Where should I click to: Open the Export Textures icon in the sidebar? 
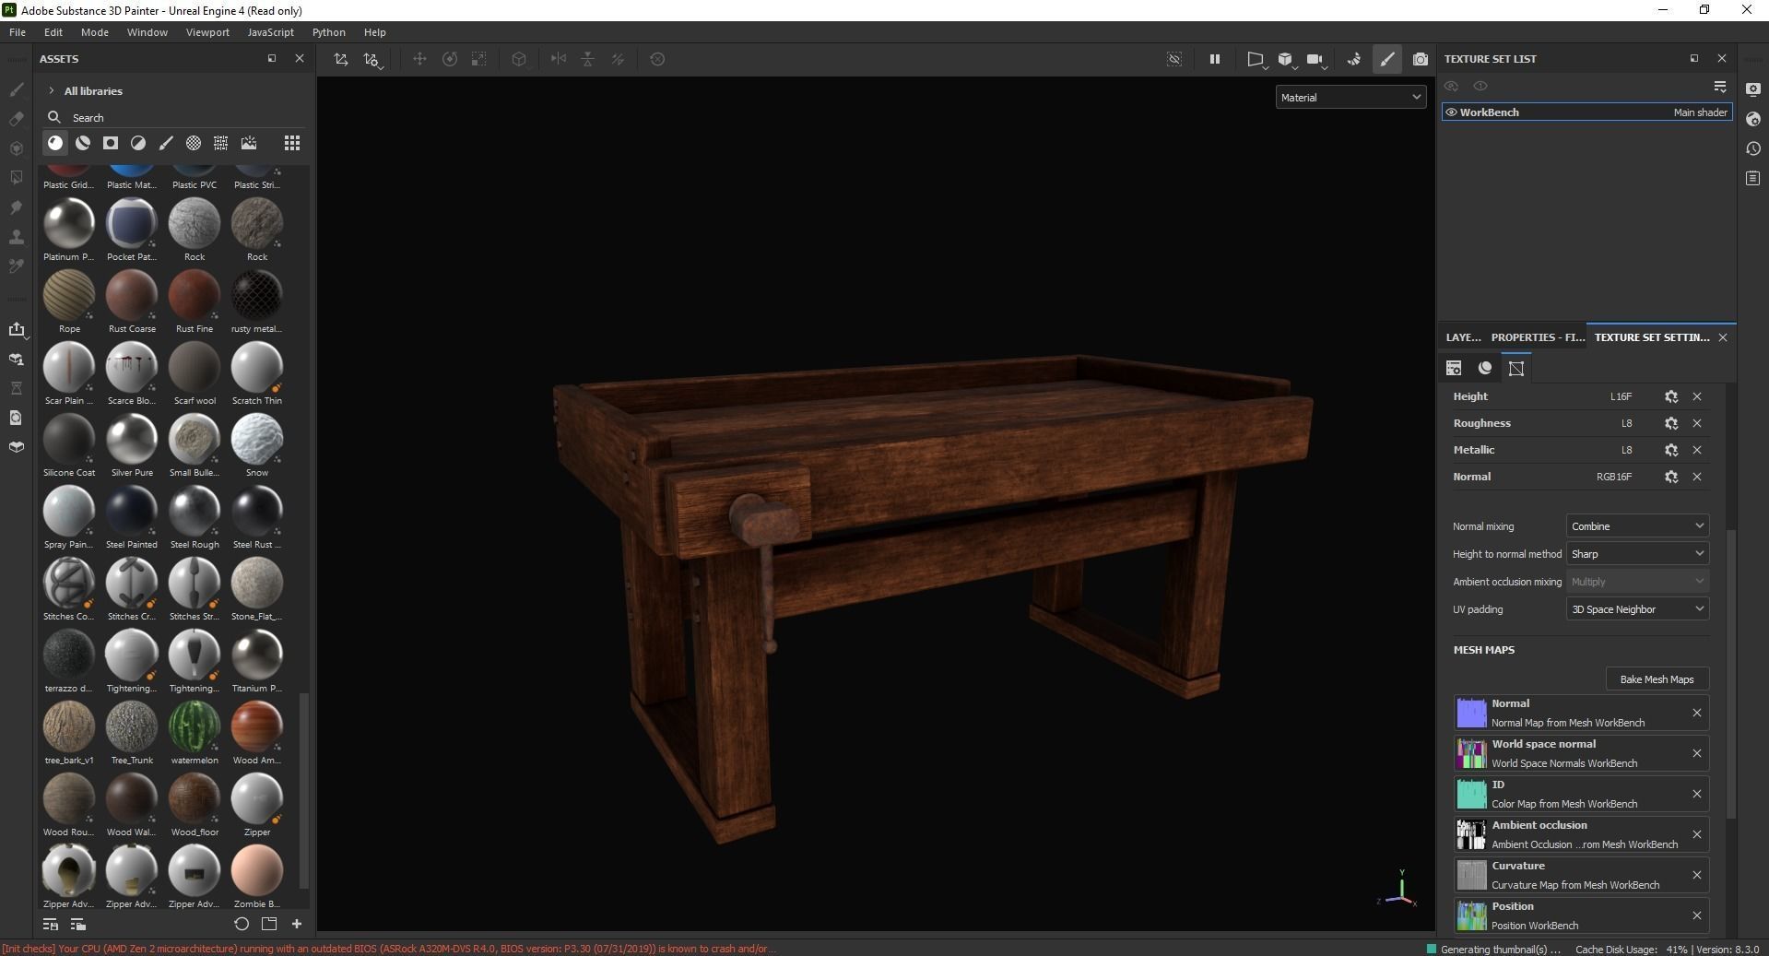coord(18,329)
